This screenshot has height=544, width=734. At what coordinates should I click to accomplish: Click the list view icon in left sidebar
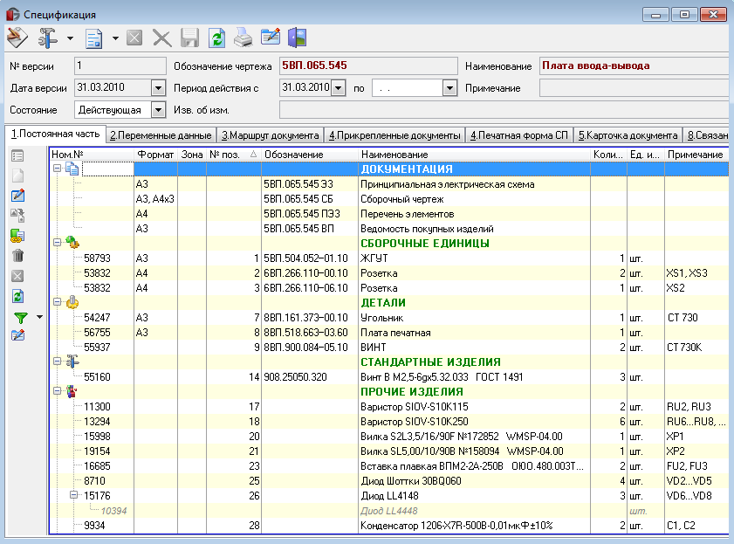(17, 155)
